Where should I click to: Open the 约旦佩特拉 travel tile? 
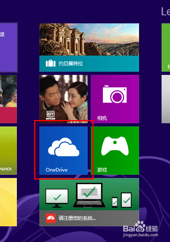pos(89,48)
